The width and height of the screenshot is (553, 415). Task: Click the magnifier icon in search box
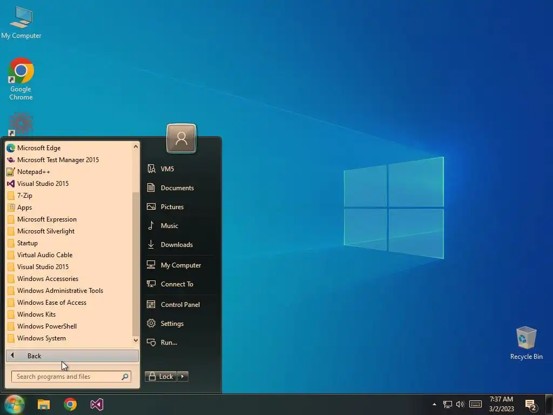[x=125, y=377]
